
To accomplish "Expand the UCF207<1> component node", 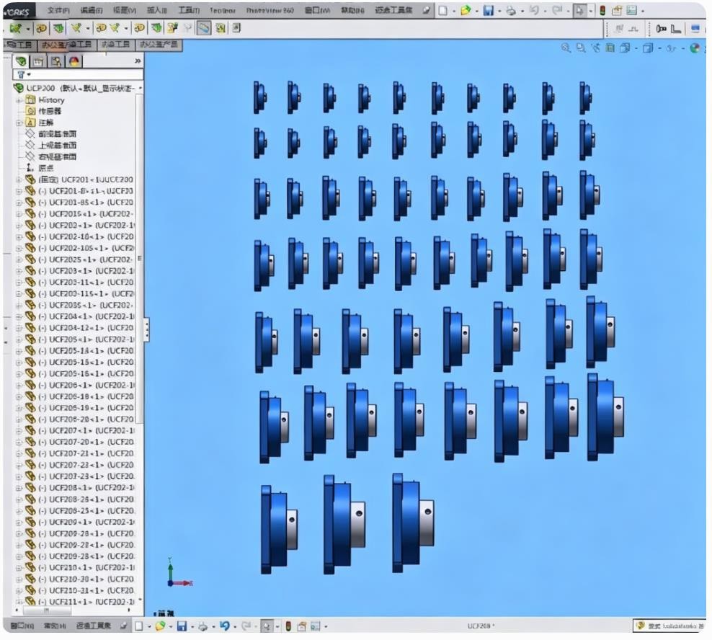I will tap(19, 430).
